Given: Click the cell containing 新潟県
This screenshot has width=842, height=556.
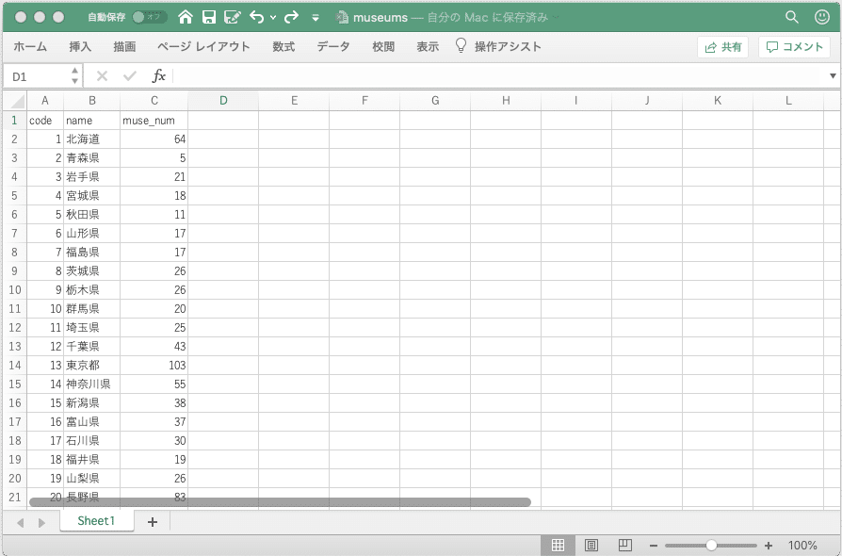Looking at the screenshot, I should [x=91, y=403].
